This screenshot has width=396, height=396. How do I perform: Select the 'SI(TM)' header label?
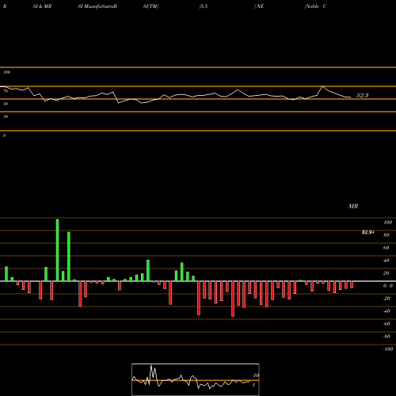coord(150,6)
